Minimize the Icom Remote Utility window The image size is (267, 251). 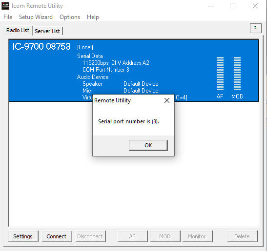(211, 6)
